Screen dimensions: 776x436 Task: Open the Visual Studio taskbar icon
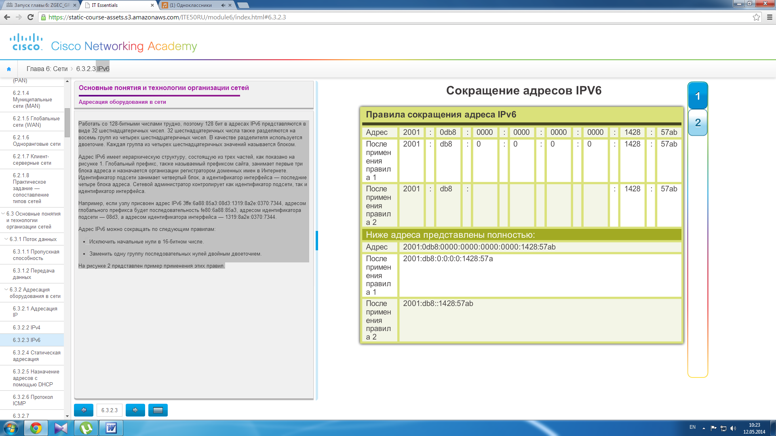pos(61,428)
